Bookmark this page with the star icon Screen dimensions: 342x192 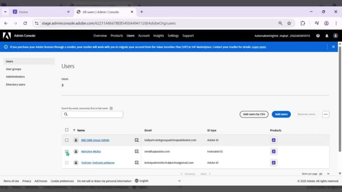click(289, 23)
